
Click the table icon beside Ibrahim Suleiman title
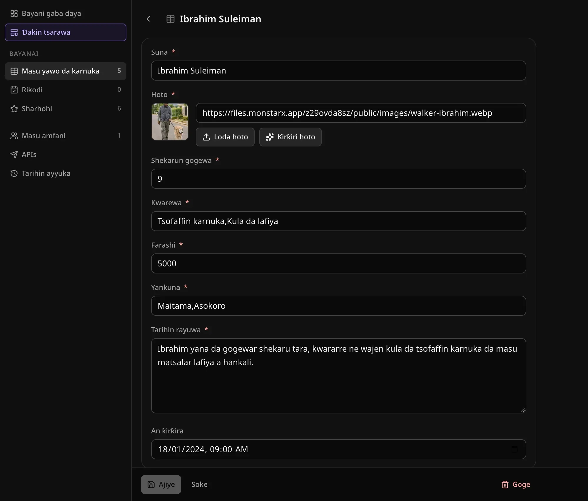[x=171, y=19]
